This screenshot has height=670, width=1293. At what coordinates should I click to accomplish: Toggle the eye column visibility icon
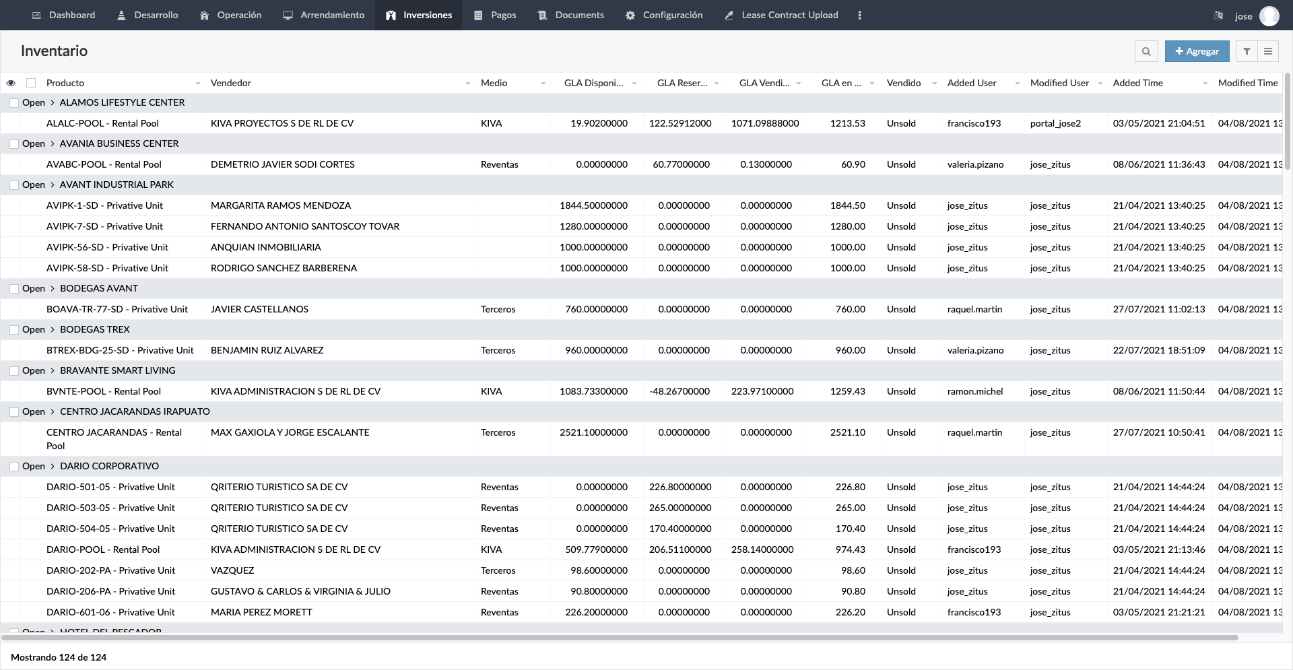pyautogui.click(x=11, y=83)
